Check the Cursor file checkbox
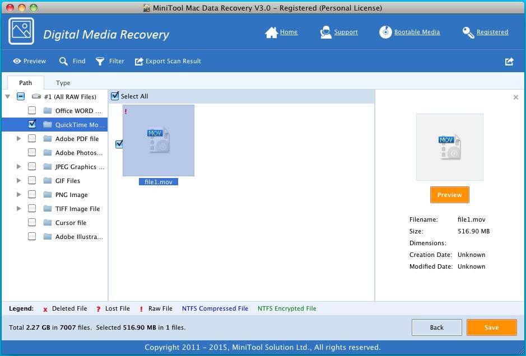The width and height of the screenshot is (526, 356). click(x=32, y=222)
